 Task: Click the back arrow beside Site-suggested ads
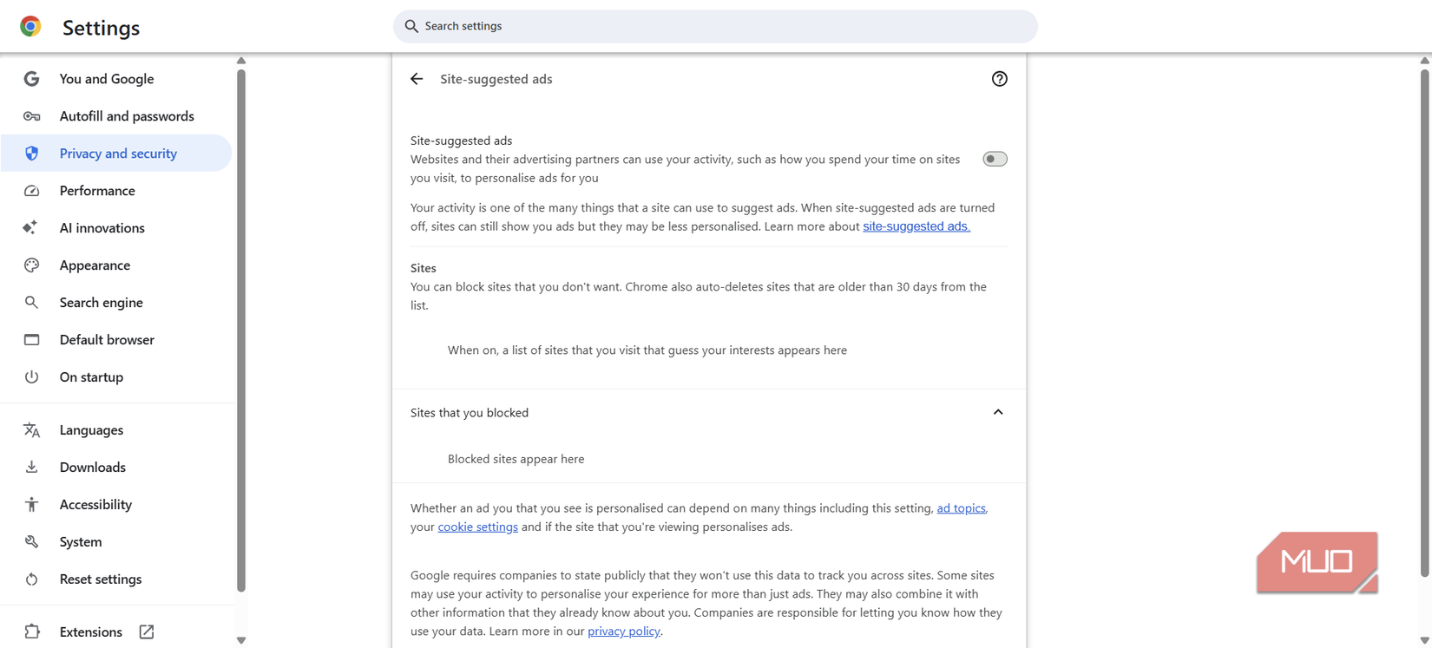click(x=417, y=78)
